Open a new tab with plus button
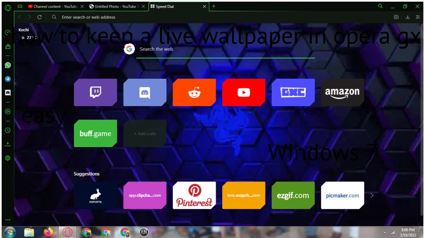 214,6
